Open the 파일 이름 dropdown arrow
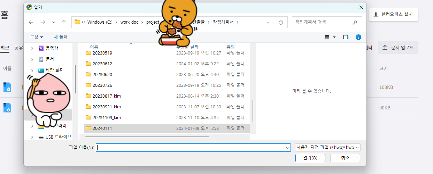 tap(288, 148)
